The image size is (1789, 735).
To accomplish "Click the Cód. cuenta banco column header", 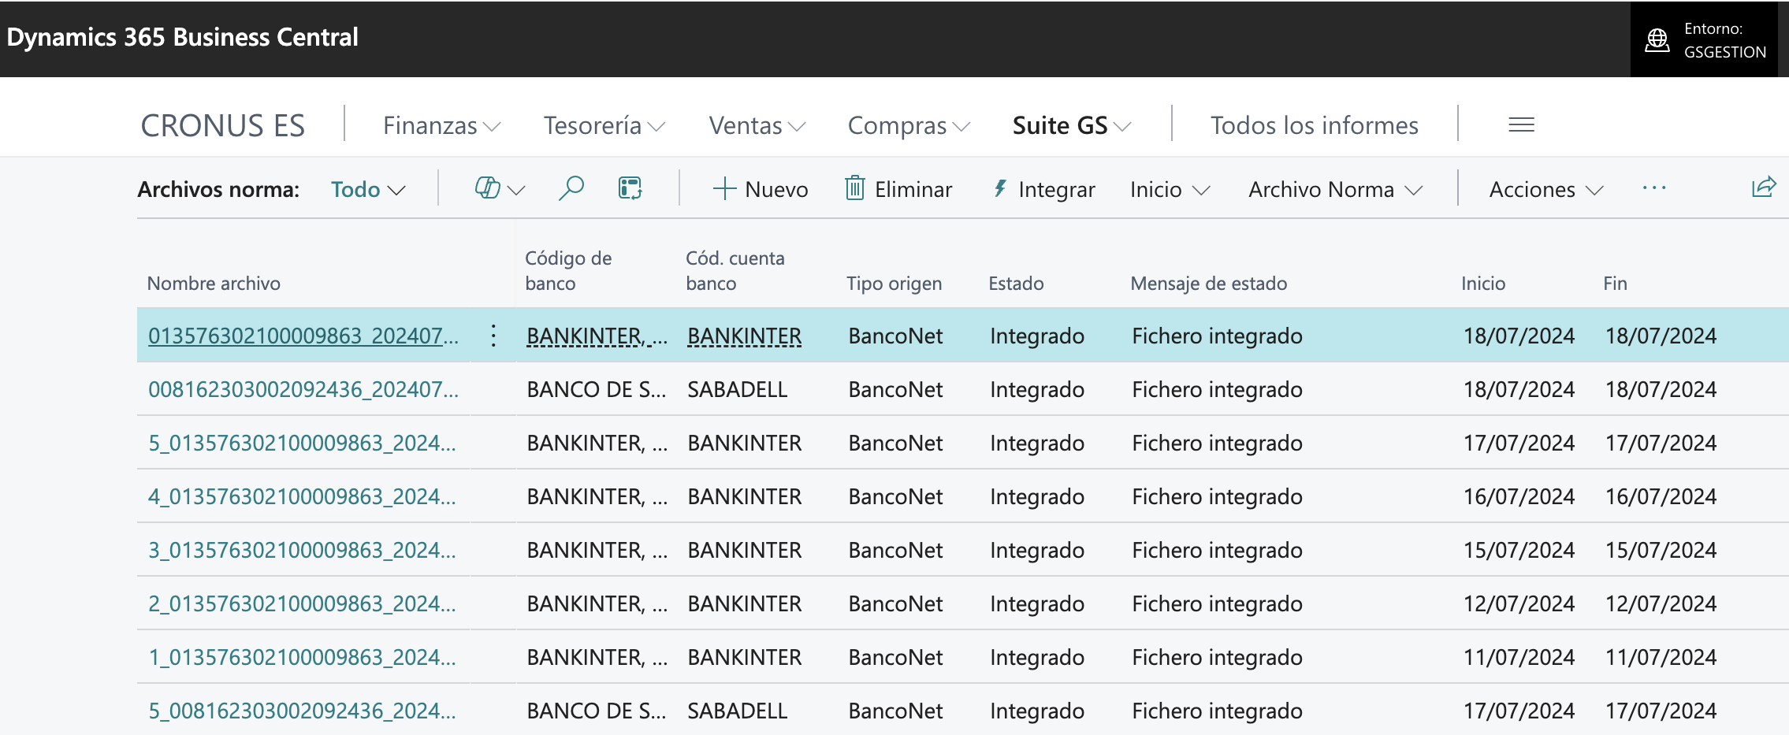I will point(735,270).
